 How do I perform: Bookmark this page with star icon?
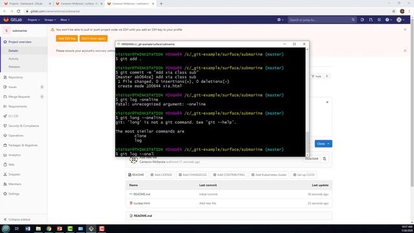(x=394, y=11)
